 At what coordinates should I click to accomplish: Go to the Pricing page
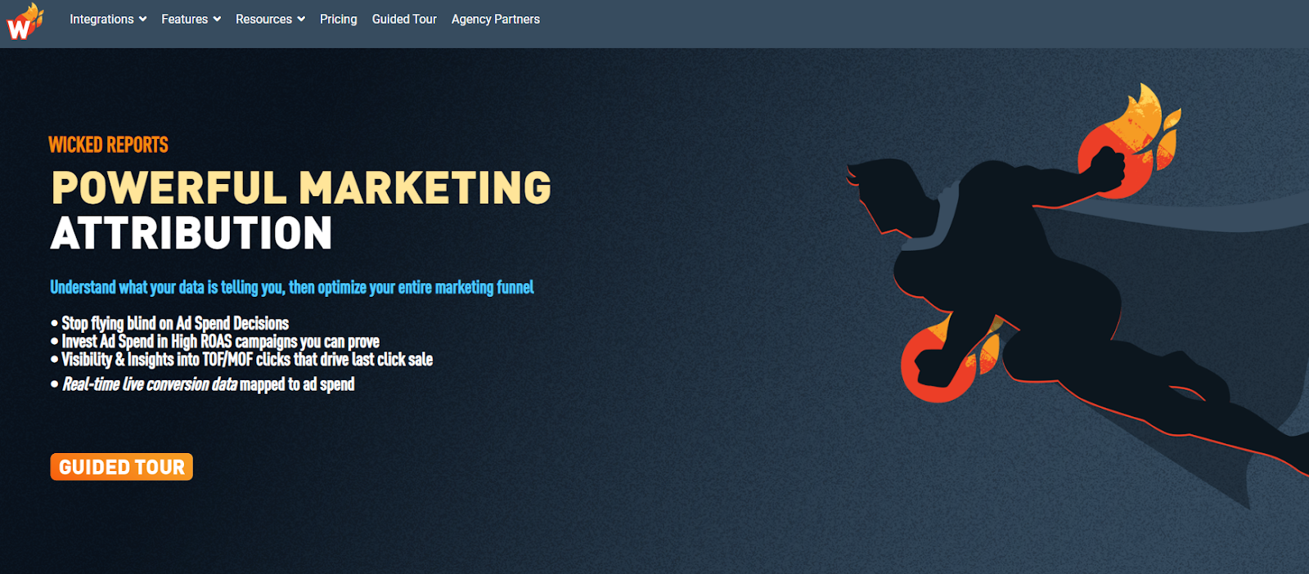339,19
